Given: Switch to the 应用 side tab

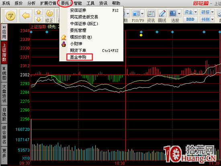Looking at the screenshot, I should [x=4, y=32].
